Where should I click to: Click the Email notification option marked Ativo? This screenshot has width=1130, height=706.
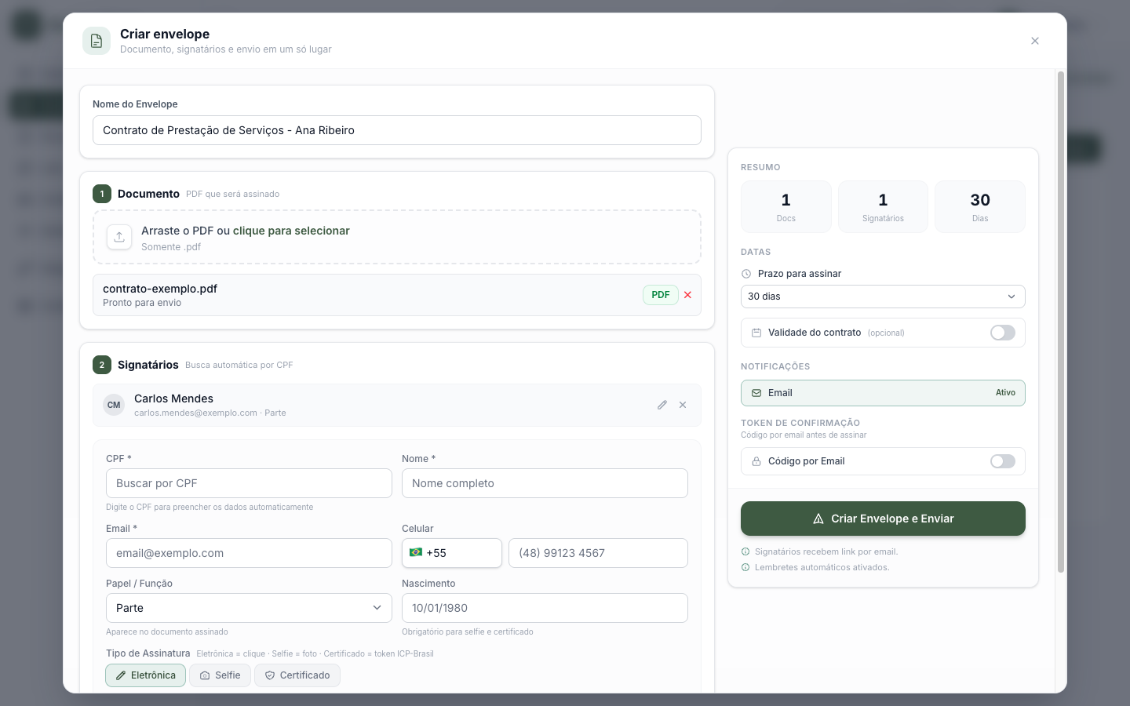(x=883, y=393)
